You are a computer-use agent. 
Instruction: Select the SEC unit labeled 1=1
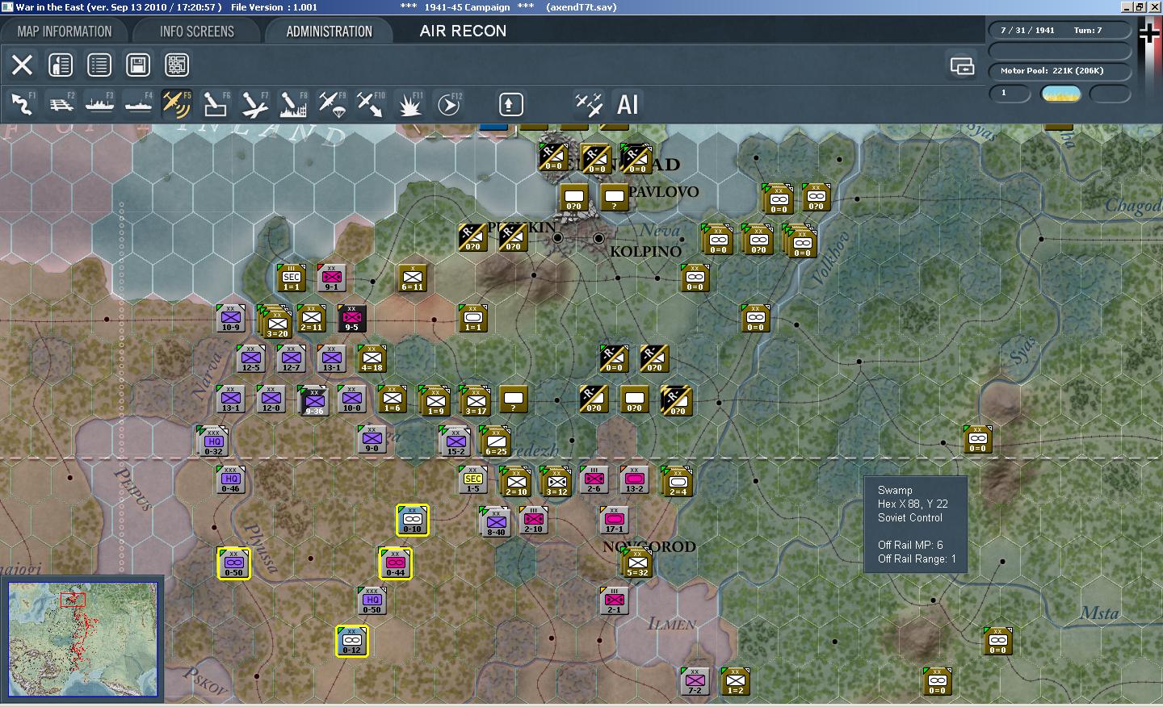click(x=292, y=277)
